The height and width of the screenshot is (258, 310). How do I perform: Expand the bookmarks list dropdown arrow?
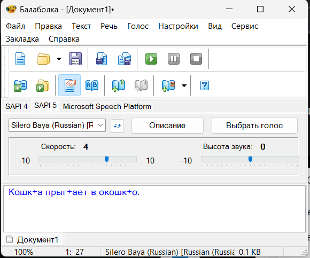pos(184,85)
